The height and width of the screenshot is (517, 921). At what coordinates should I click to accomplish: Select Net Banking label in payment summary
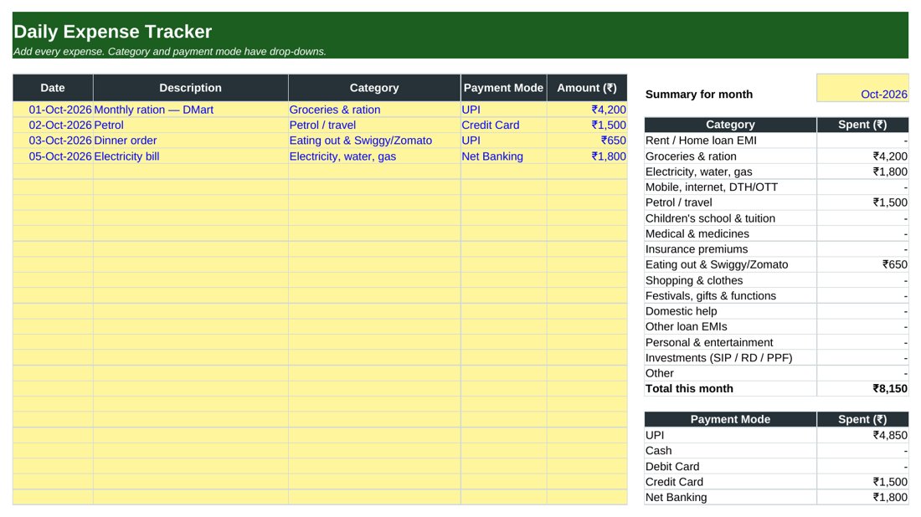click(x=676, y=497)
